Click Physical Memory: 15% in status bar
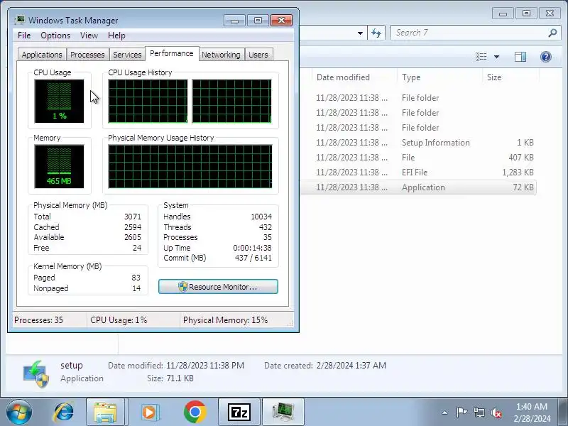The width and height of the screenshot is (568, 426). click(225, 320)
